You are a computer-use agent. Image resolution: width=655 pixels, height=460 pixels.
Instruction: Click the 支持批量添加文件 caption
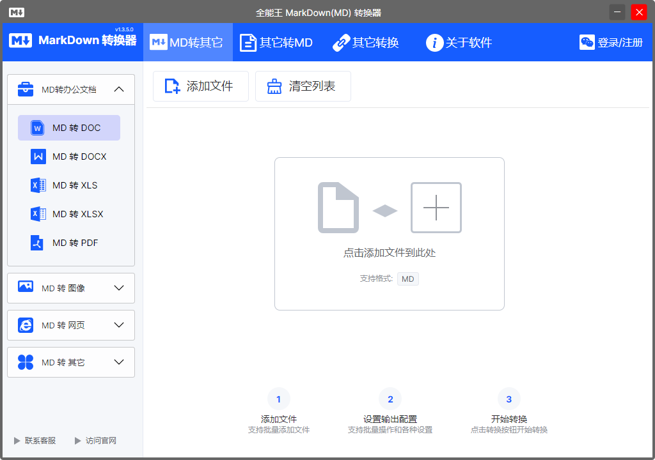[x=279, y=430]
